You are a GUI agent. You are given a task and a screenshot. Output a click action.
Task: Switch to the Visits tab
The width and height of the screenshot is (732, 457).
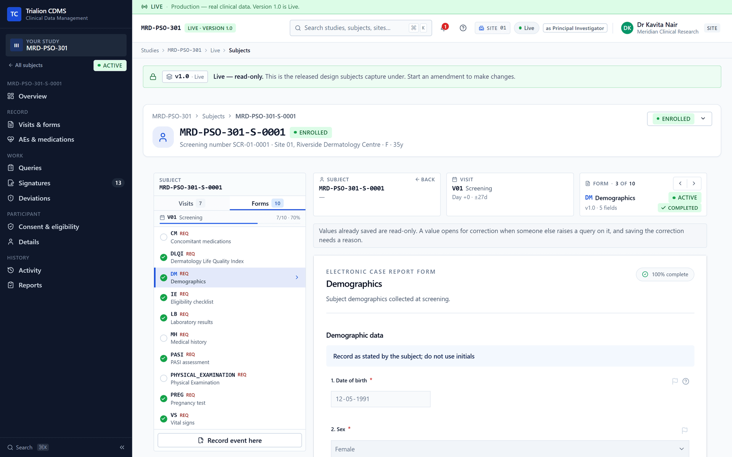(x=191, y=203)
